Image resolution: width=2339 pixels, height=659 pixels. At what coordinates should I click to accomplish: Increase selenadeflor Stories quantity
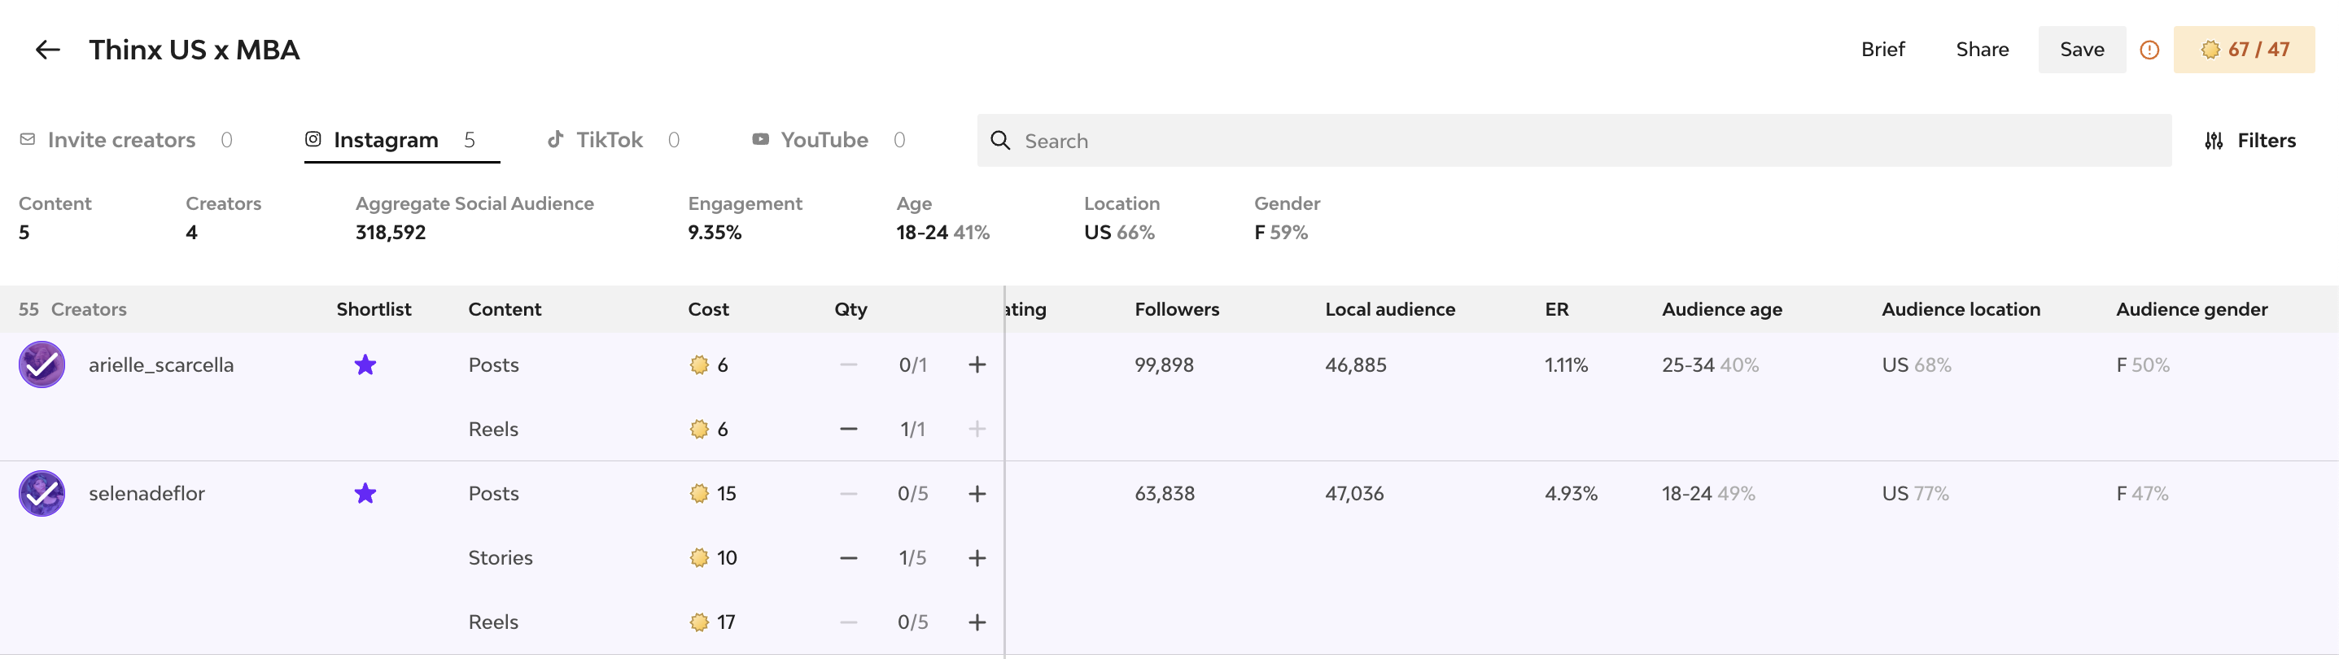977,558
